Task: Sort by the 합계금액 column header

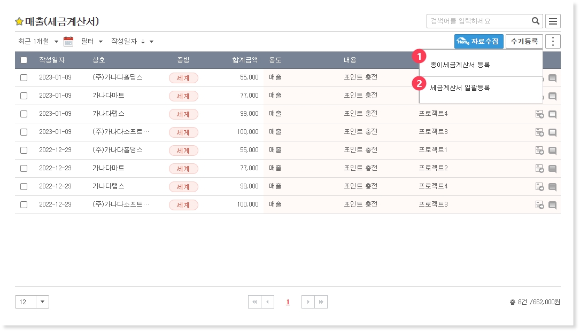Action: coord(245,60)
